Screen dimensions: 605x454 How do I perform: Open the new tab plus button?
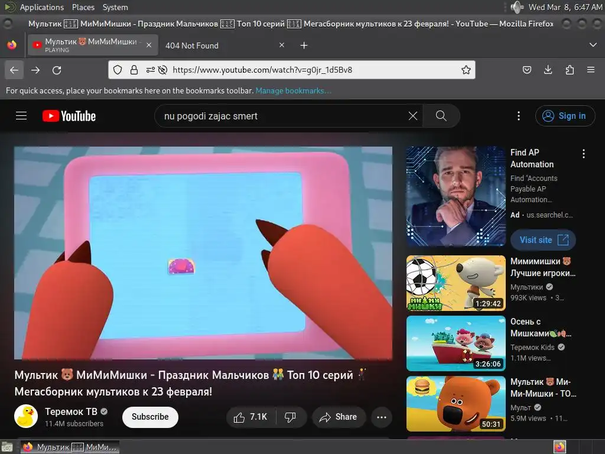pos(304,46)
